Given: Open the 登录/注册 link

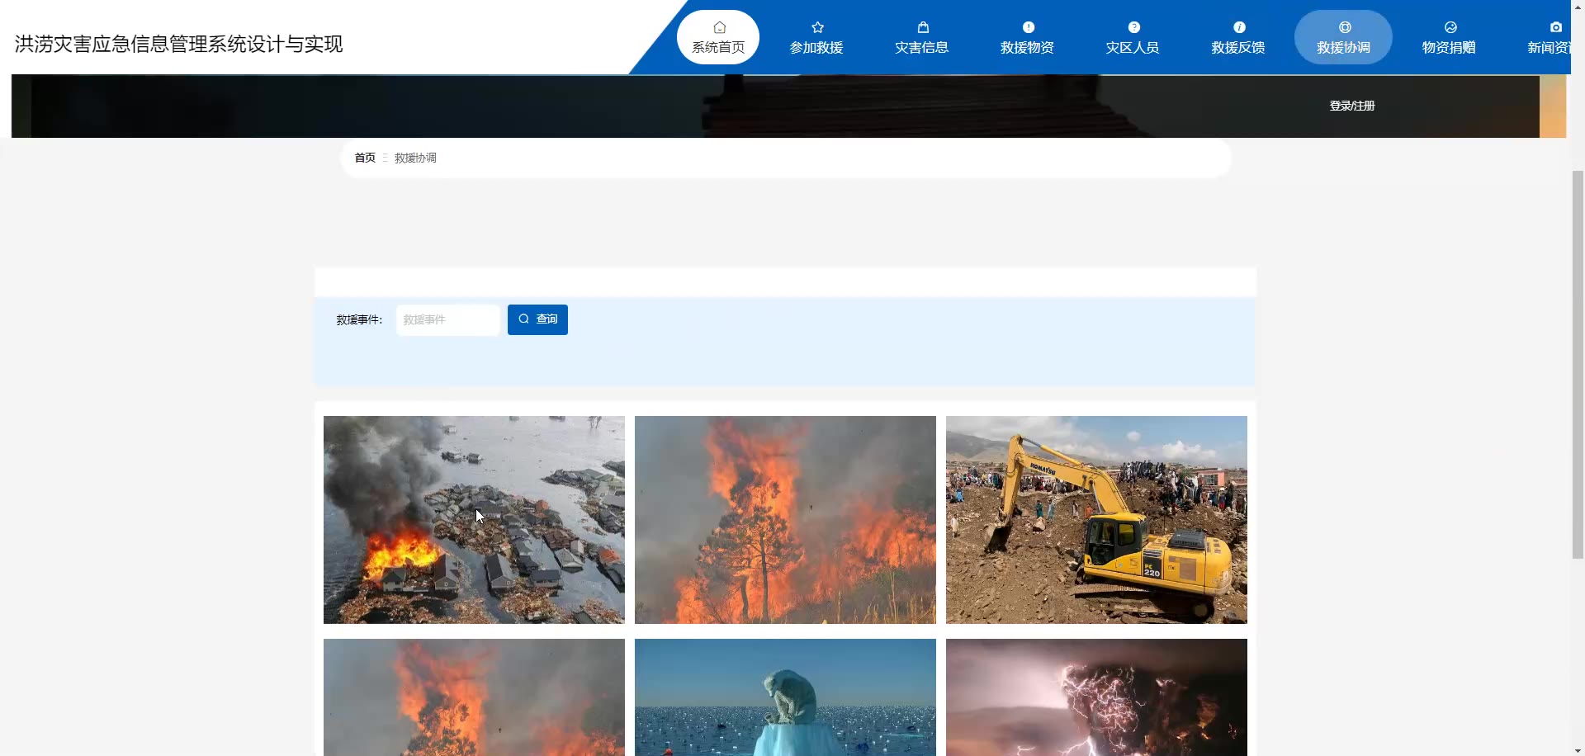Looking at the screenshot, I should click(1352, 106).
